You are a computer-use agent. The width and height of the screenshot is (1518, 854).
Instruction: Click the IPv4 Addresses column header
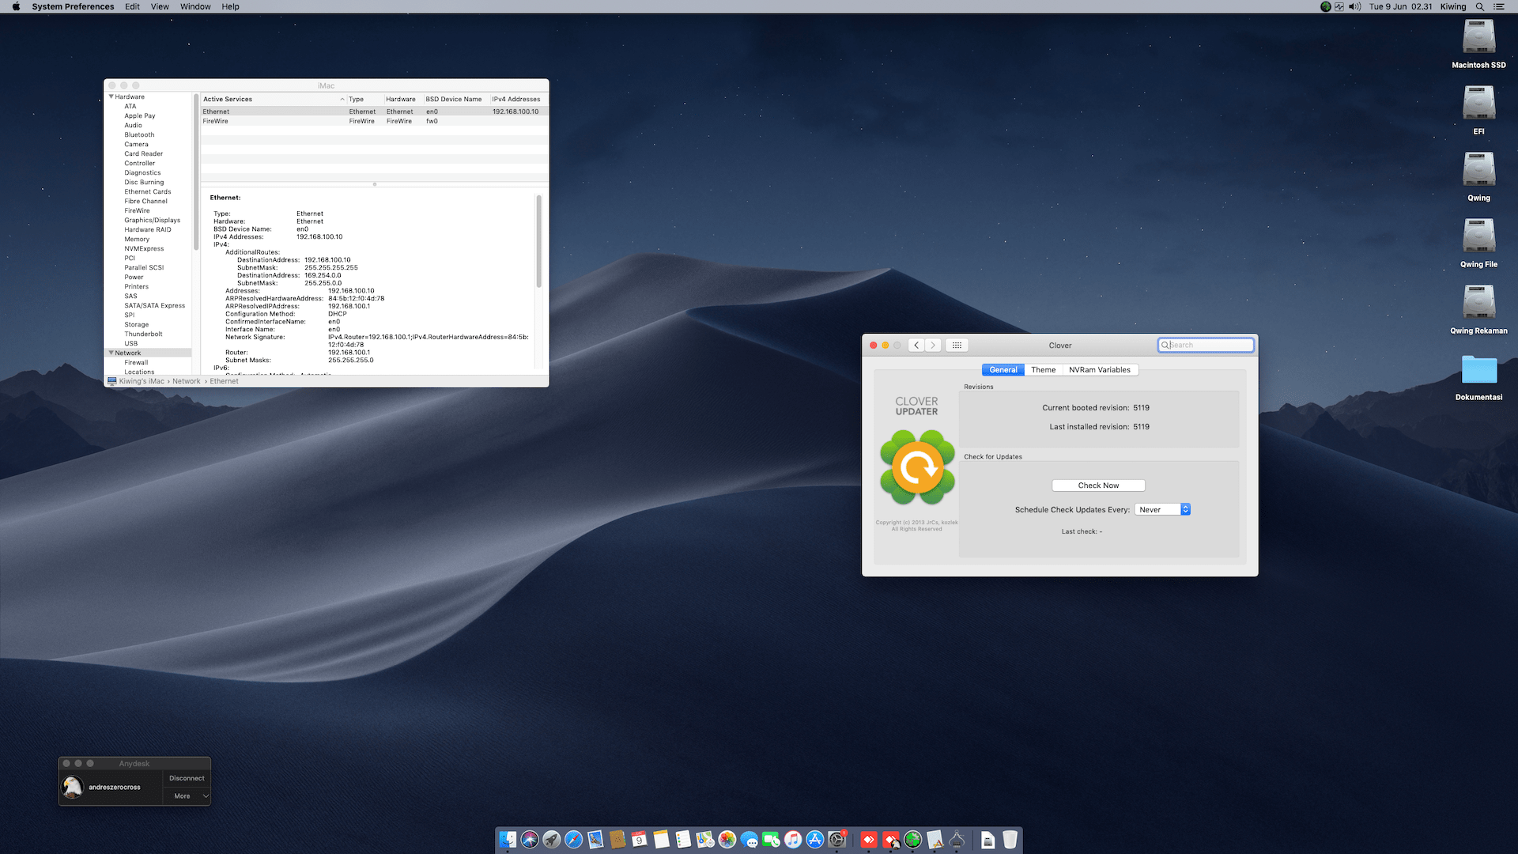[519, 100]
